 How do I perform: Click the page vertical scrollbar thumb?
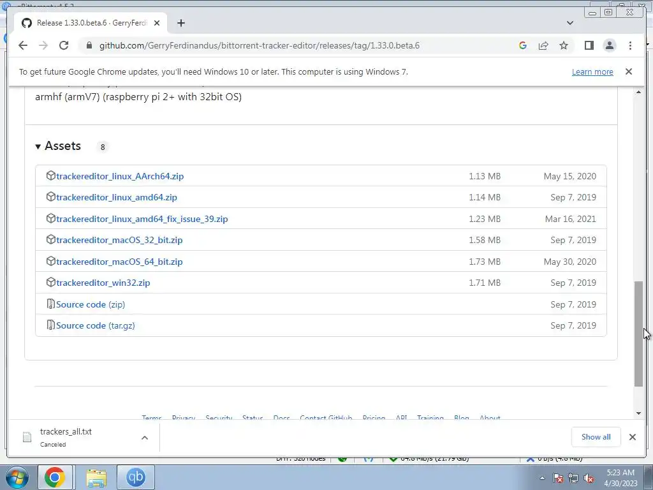coord(638,334)
